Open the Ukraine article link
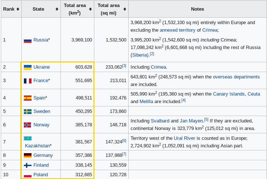 pos(42,67)
